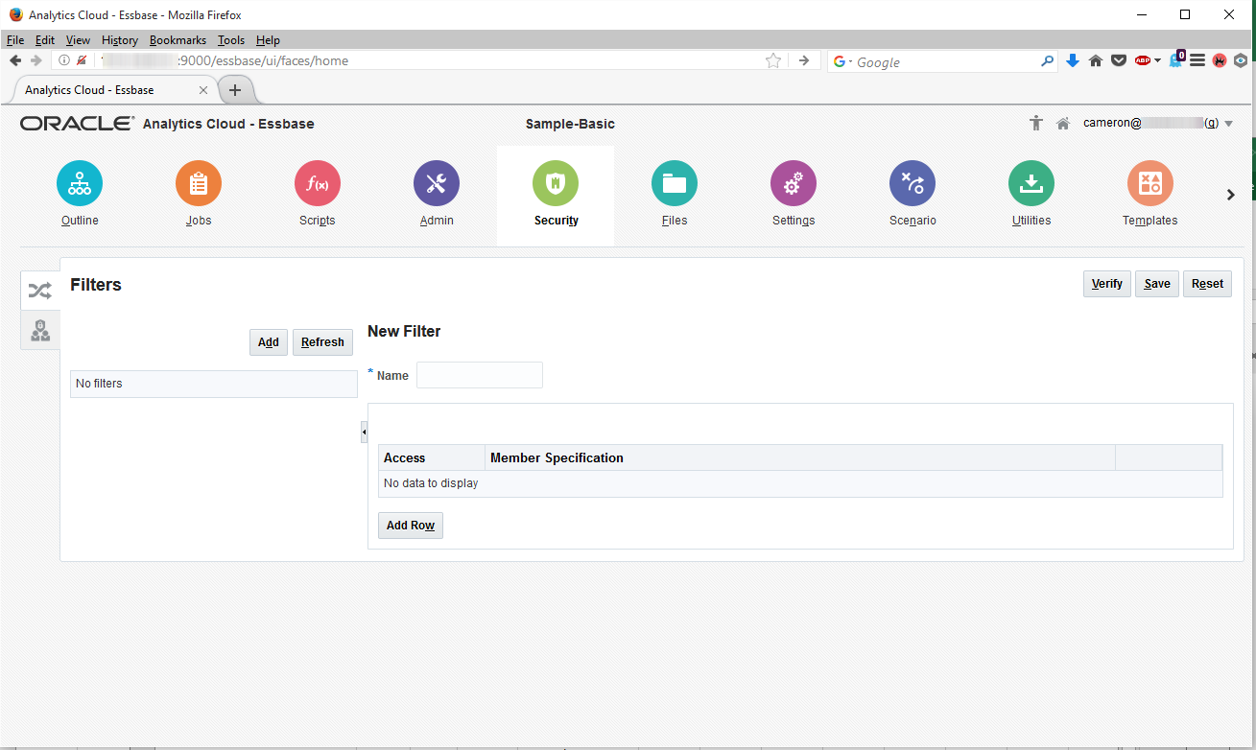The height and width of the screenshot is (750, 1256).
Task: Go to the Oracle home icon
Action: pyautogui.click(x=1063, y=124)
